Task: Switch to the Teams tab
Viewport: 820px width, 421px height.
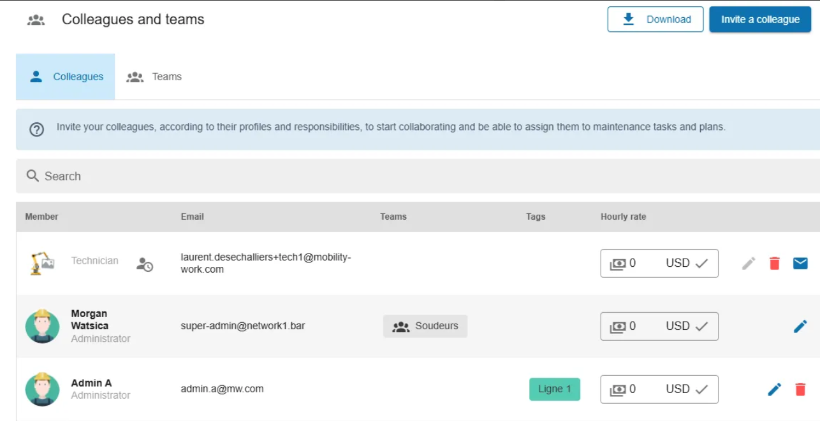Action: 154,76
